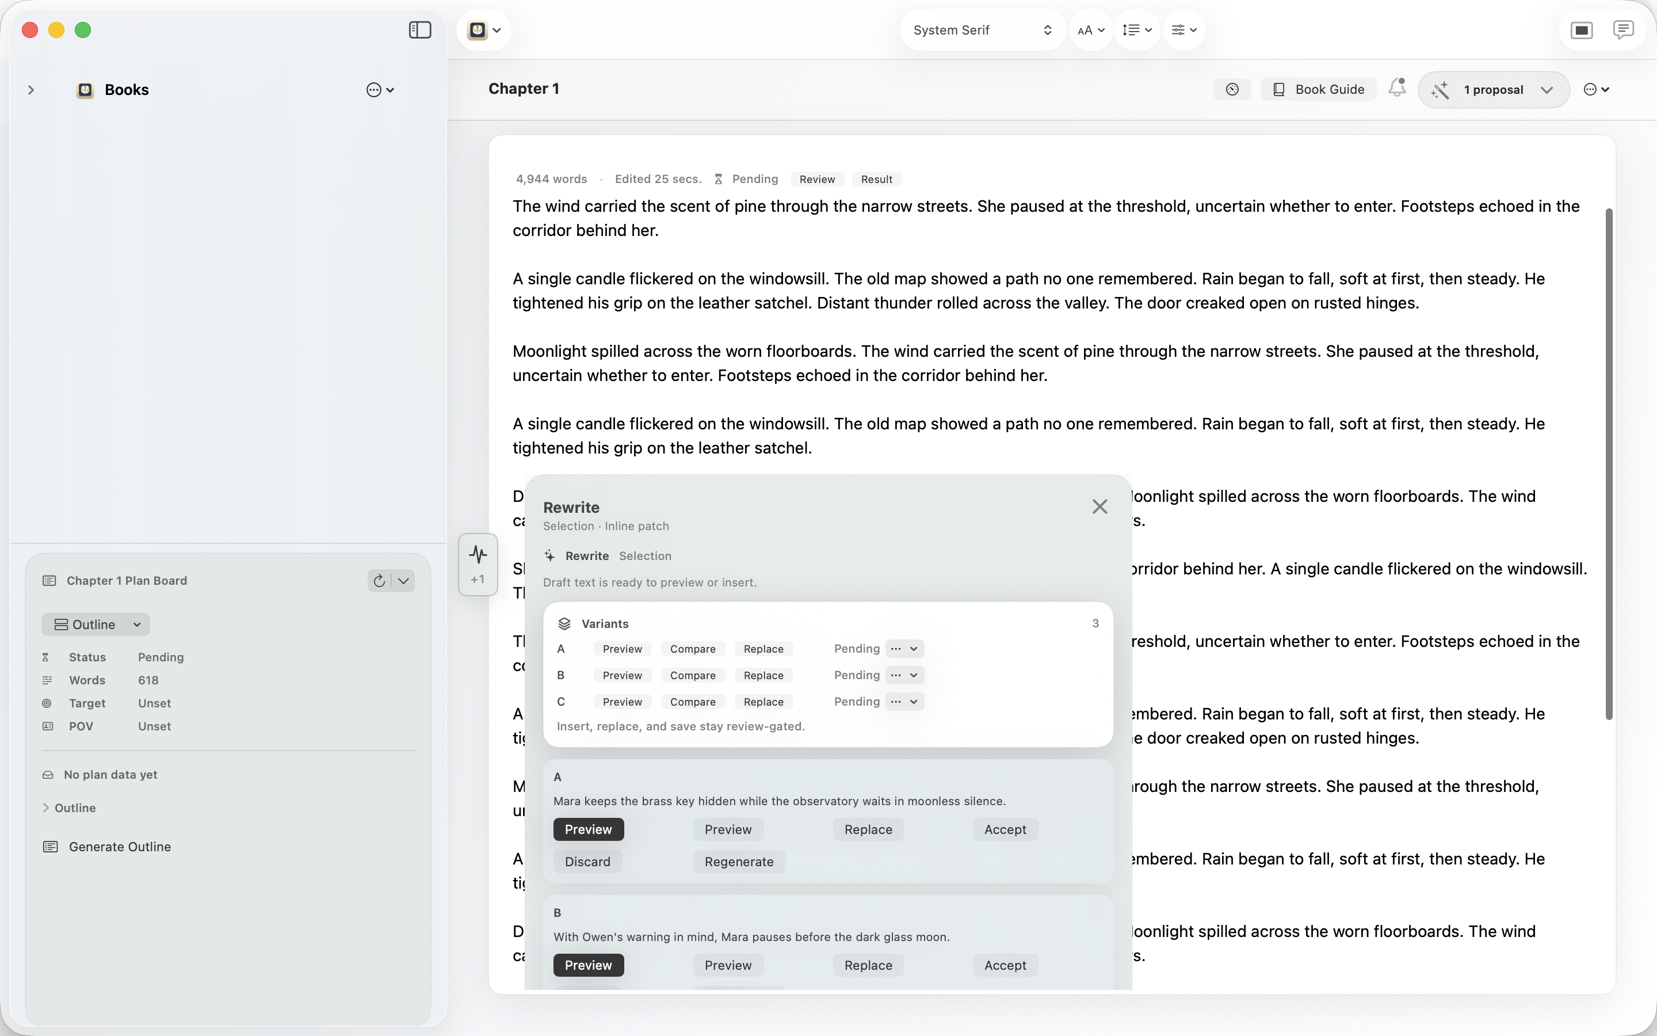This screenshot has width=1657, height=1036.
Task: Discard variant A
Action: (x=587, y=861)
